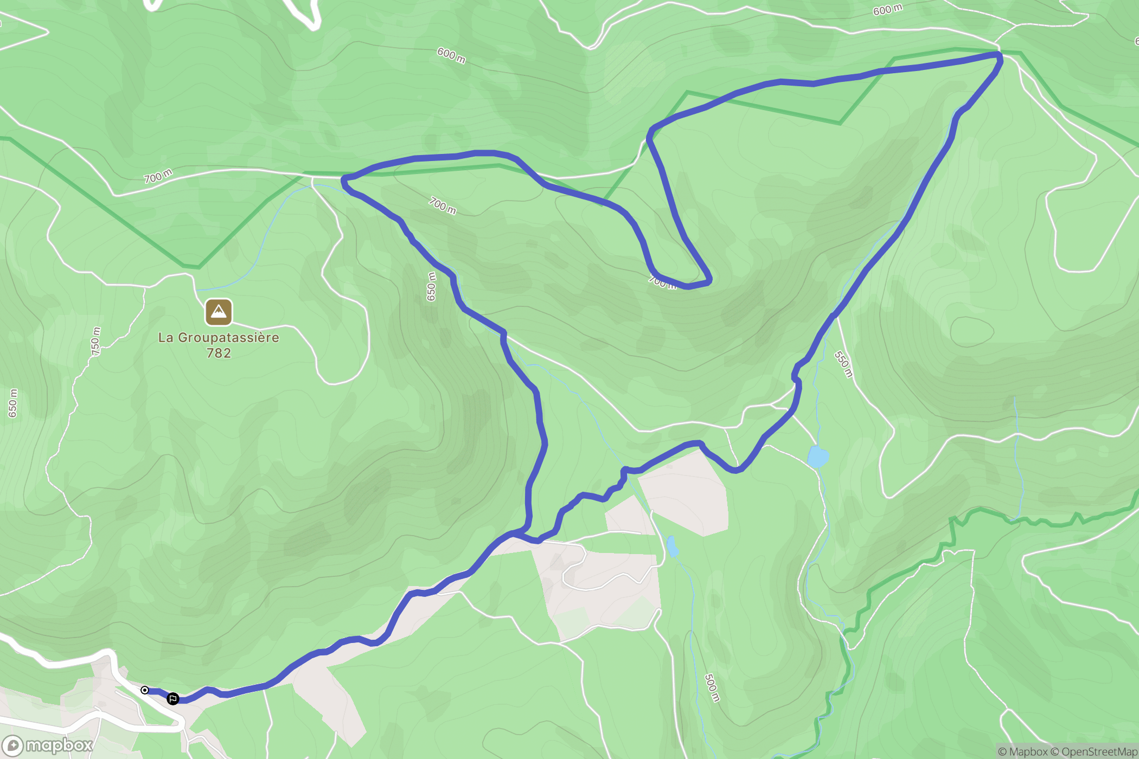The image size is (1139, 759).
Task: Select the black finish flag marker
Action: [x=172, y=698]
